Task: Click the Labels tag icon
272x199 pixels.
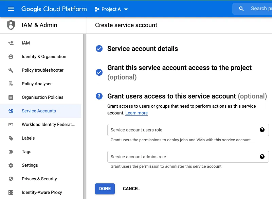Action: coord(11,138)
